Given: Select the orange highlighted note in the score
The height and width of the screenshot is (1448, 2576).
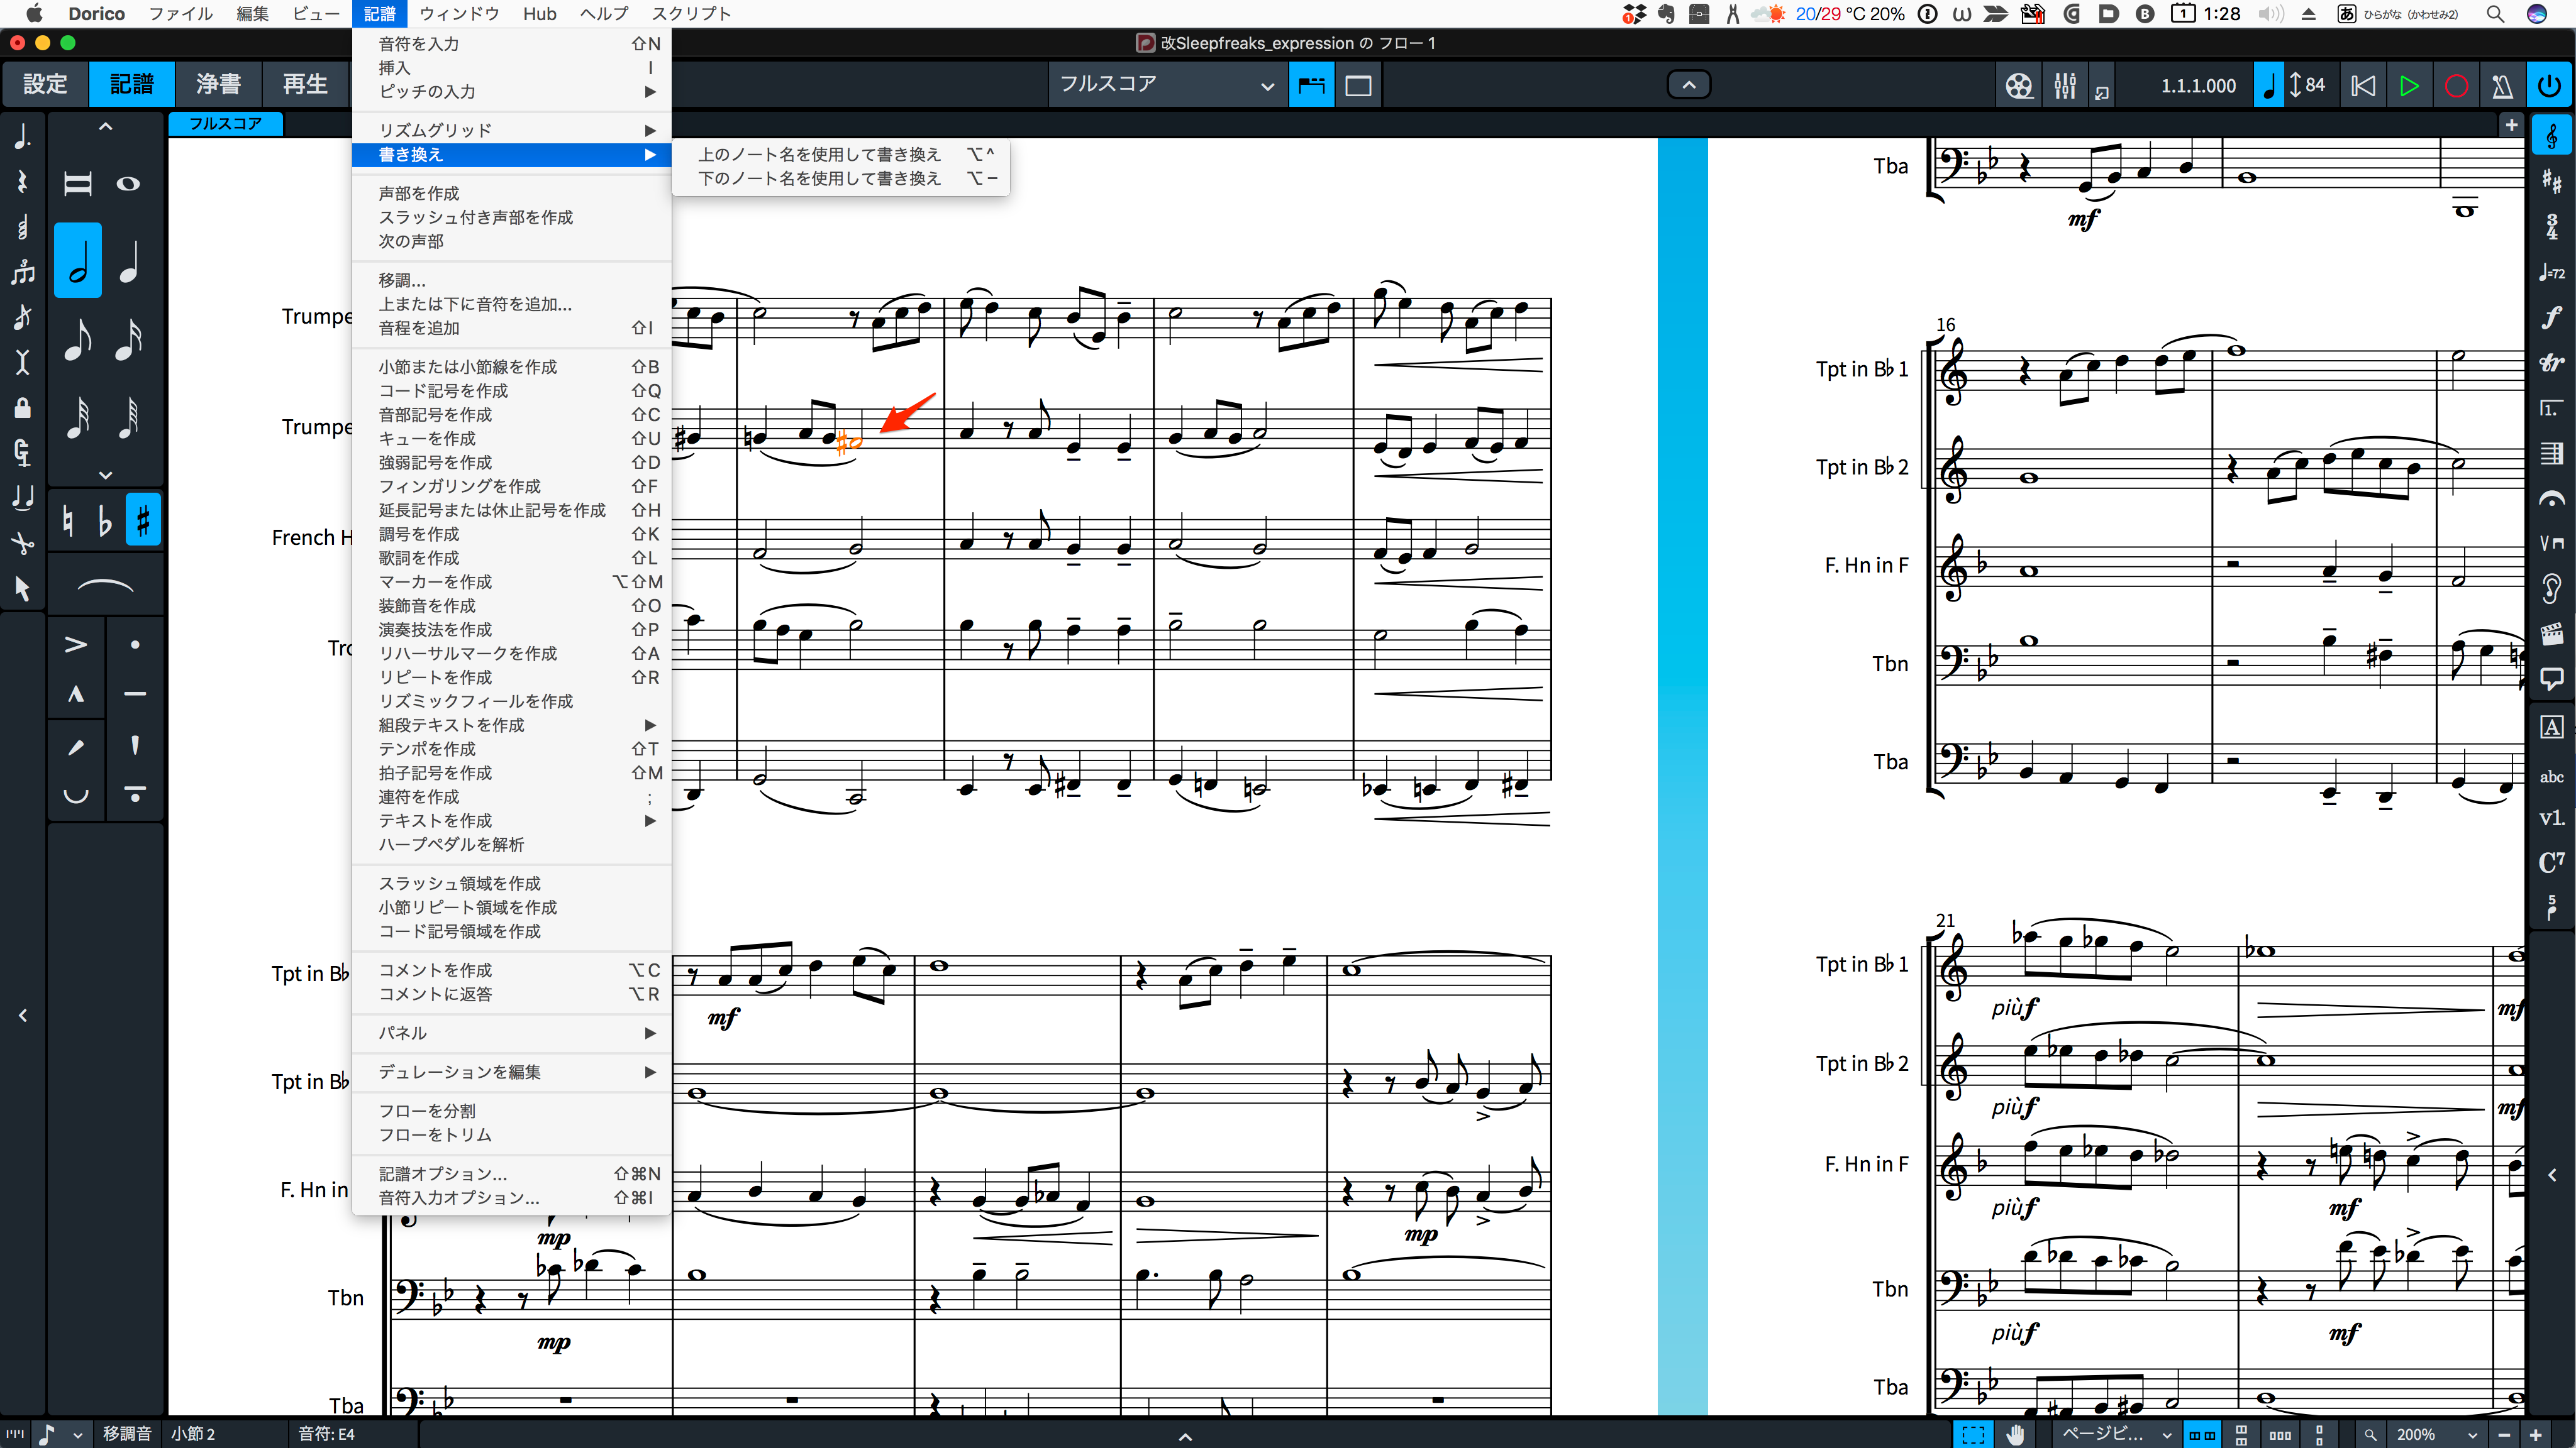Looking at the screenshot, I should coord(848,441).
